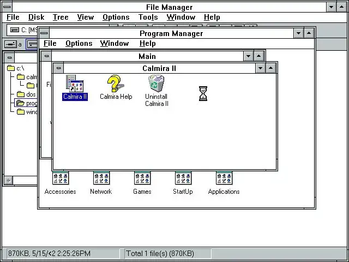This screenshot has height=262, width=349.
Task: Open File Manager control menu box
Action: click(x=7, y=7)
